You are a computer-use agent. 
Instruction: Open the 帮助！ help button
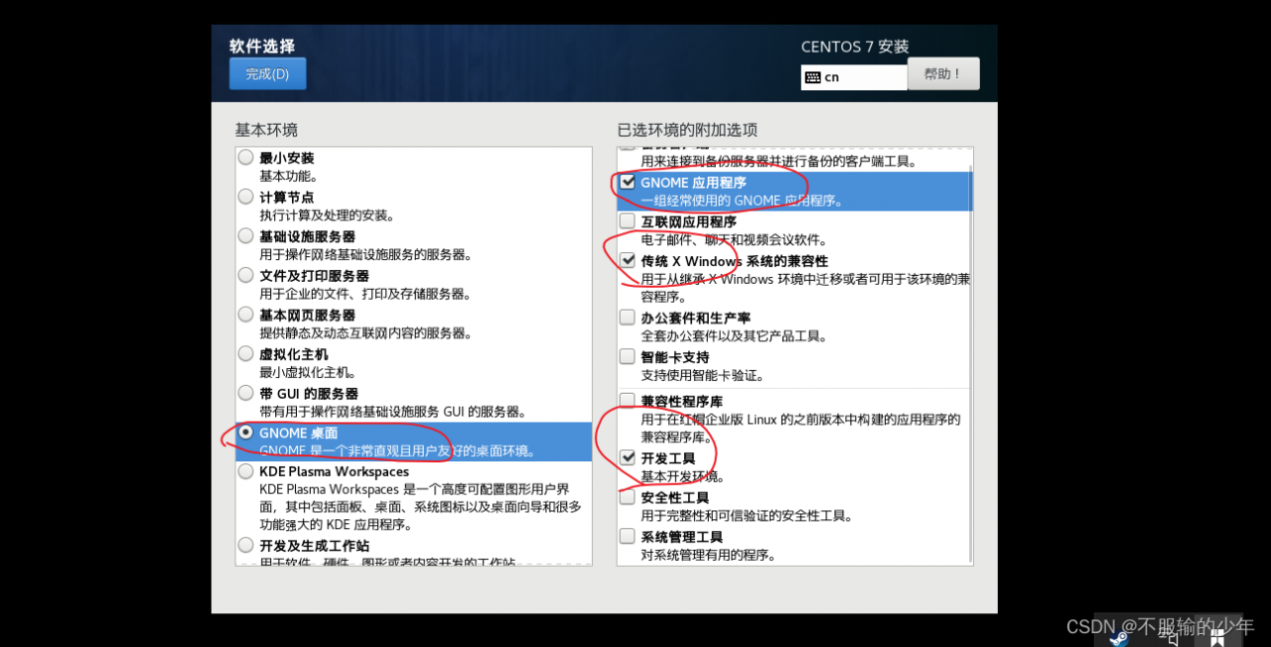coord(943,73)
